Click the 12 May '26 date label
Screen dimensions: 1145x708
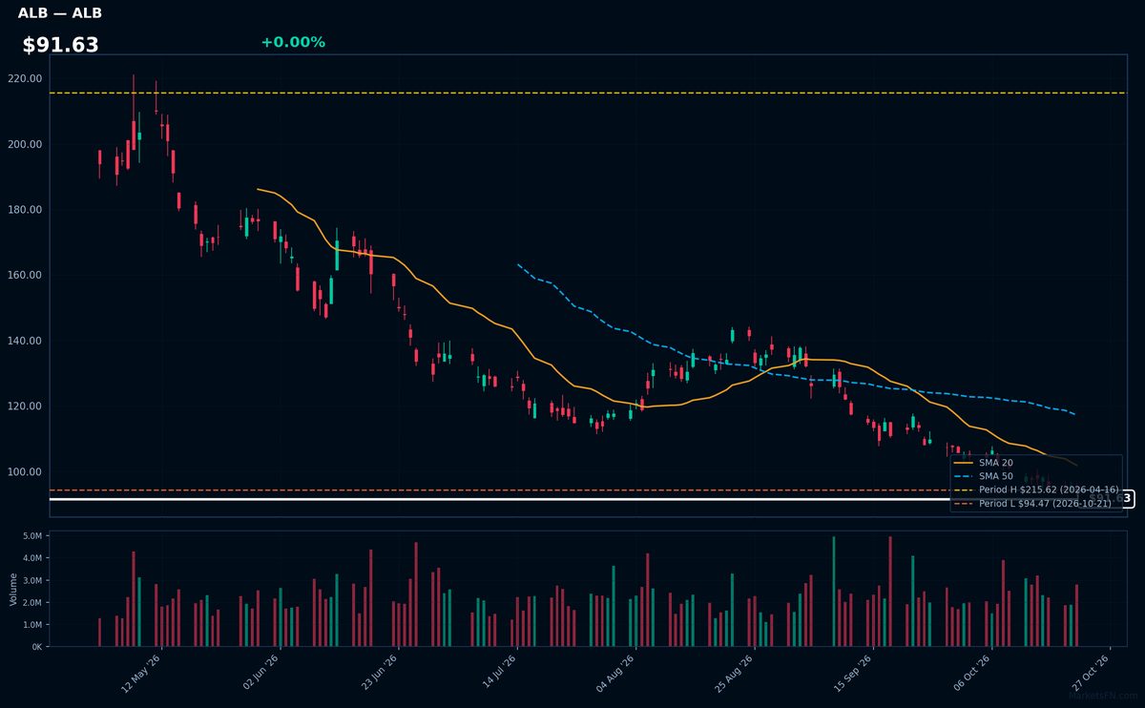[x=141, y=672]
